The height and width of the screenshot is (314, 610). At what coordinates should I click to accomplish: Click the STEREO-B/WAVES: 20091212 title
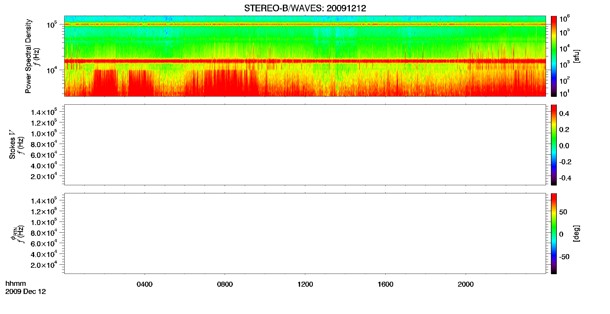(305, 8)
